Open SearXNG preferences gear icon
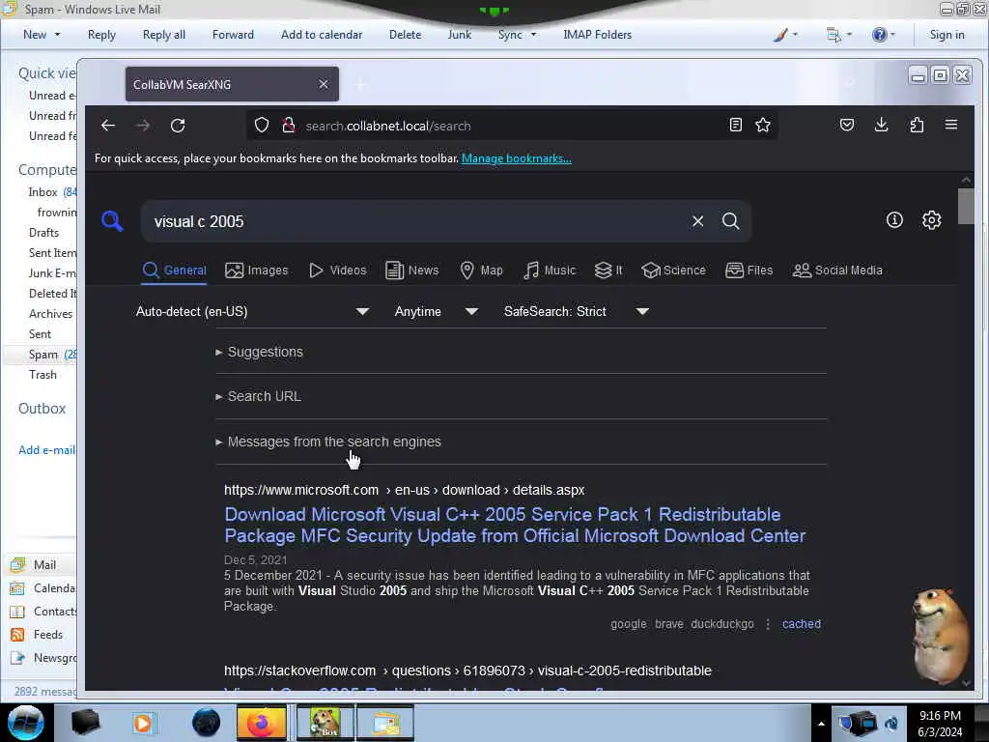Screen dimensions: 989x742 point(932,220)
